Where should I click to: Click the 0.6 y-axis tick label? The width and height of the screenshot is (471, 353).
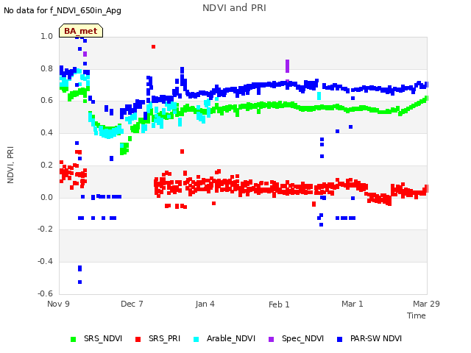coord(46,101)
